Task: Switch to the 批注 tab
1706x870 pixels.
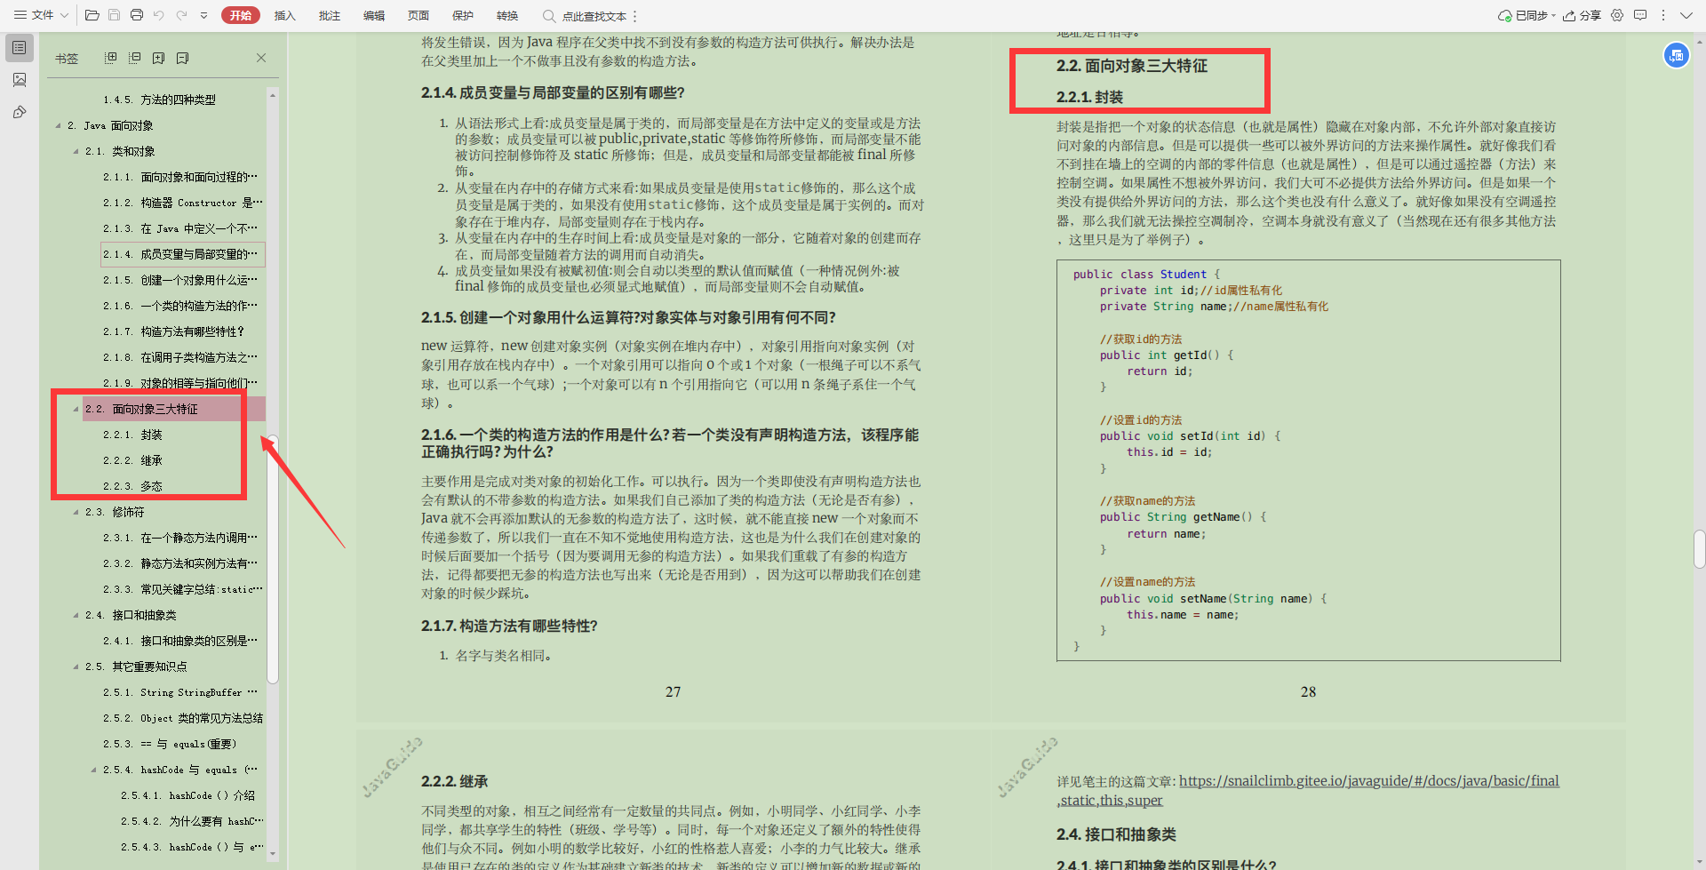Action: 330,15
